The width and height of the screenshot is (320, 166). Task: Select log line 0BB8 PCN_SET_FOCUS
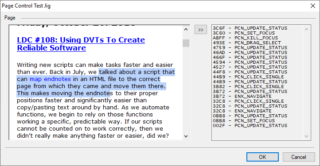(x=244, y=121)
